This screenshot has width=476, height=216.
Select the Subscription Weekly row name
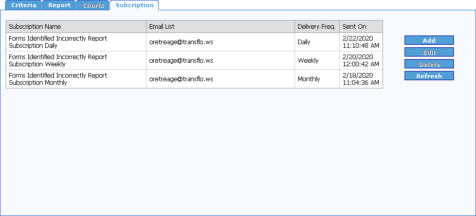58,61
